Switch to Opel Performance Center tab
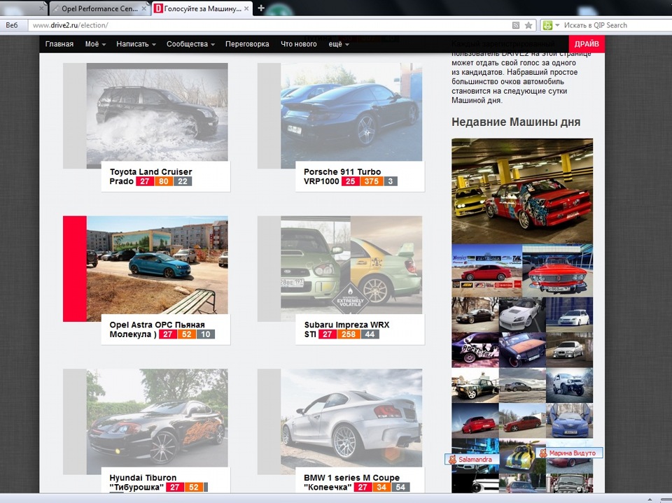The height and width of the screenshot is (503, 672). [x=99, y=8]
